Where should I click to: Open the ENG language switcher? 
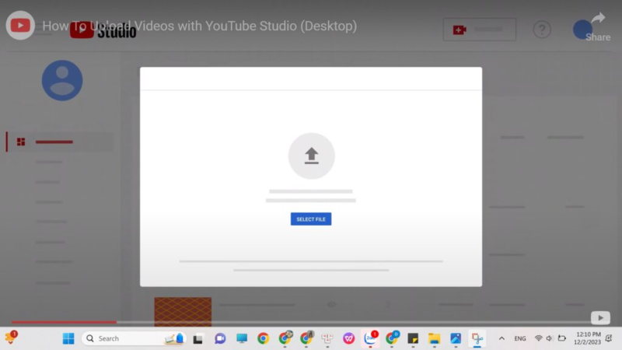pos(520,338)
